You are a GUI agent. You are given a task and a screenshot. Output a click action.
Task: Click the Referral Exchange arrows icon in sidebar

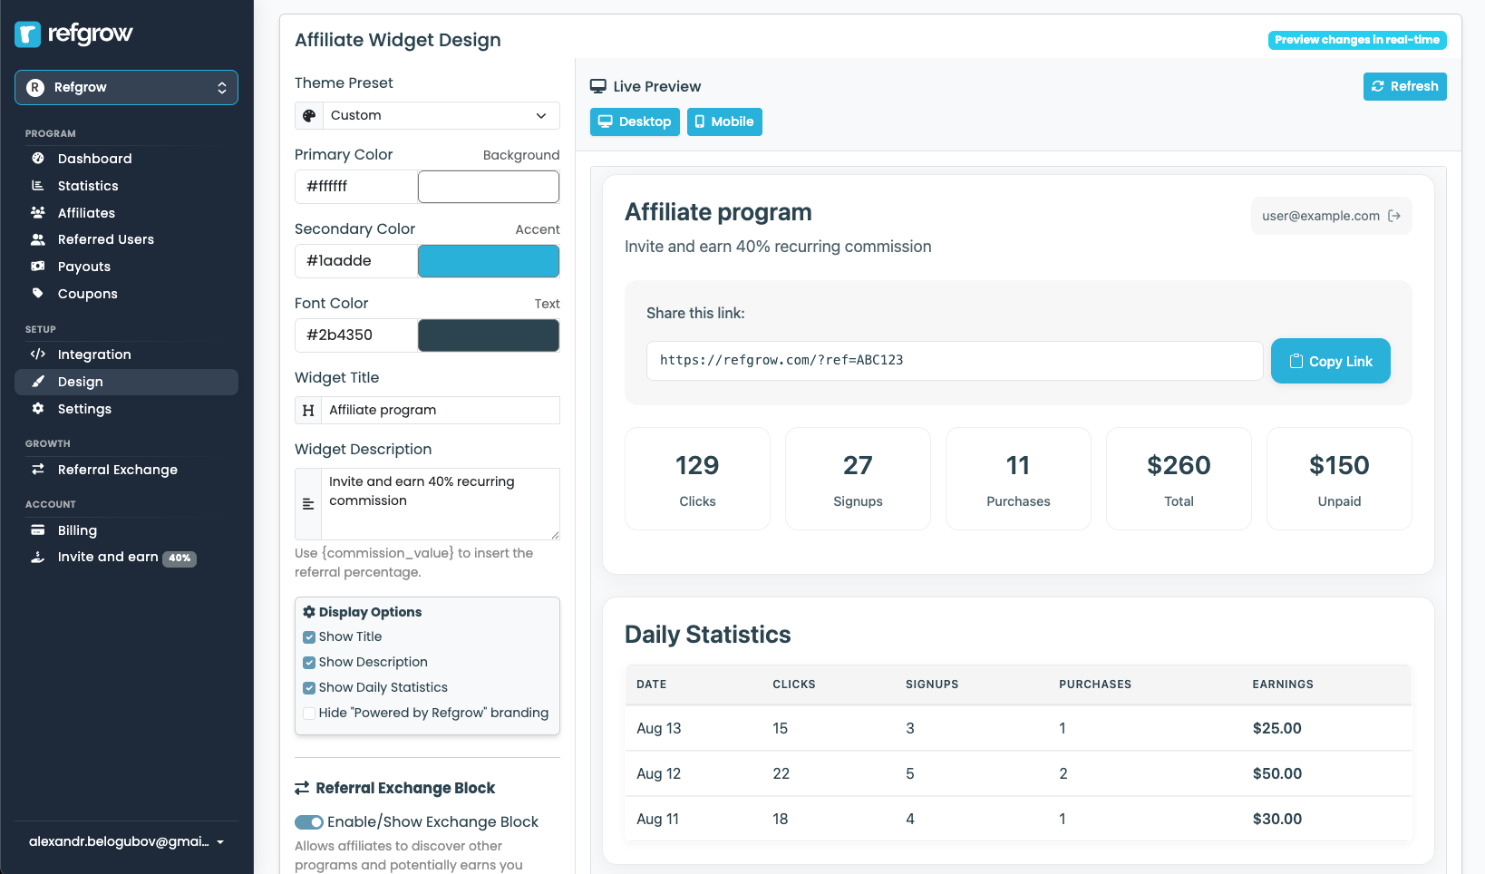pyautogui.click(x=38, y=470)
